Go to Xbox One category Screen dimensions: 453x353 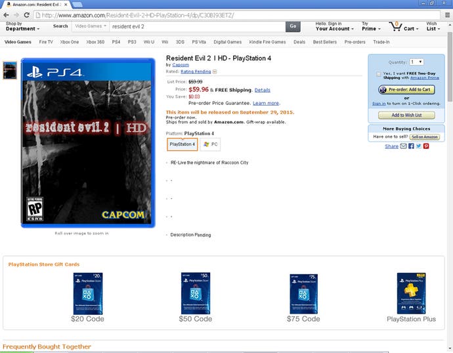pos(70,42)
